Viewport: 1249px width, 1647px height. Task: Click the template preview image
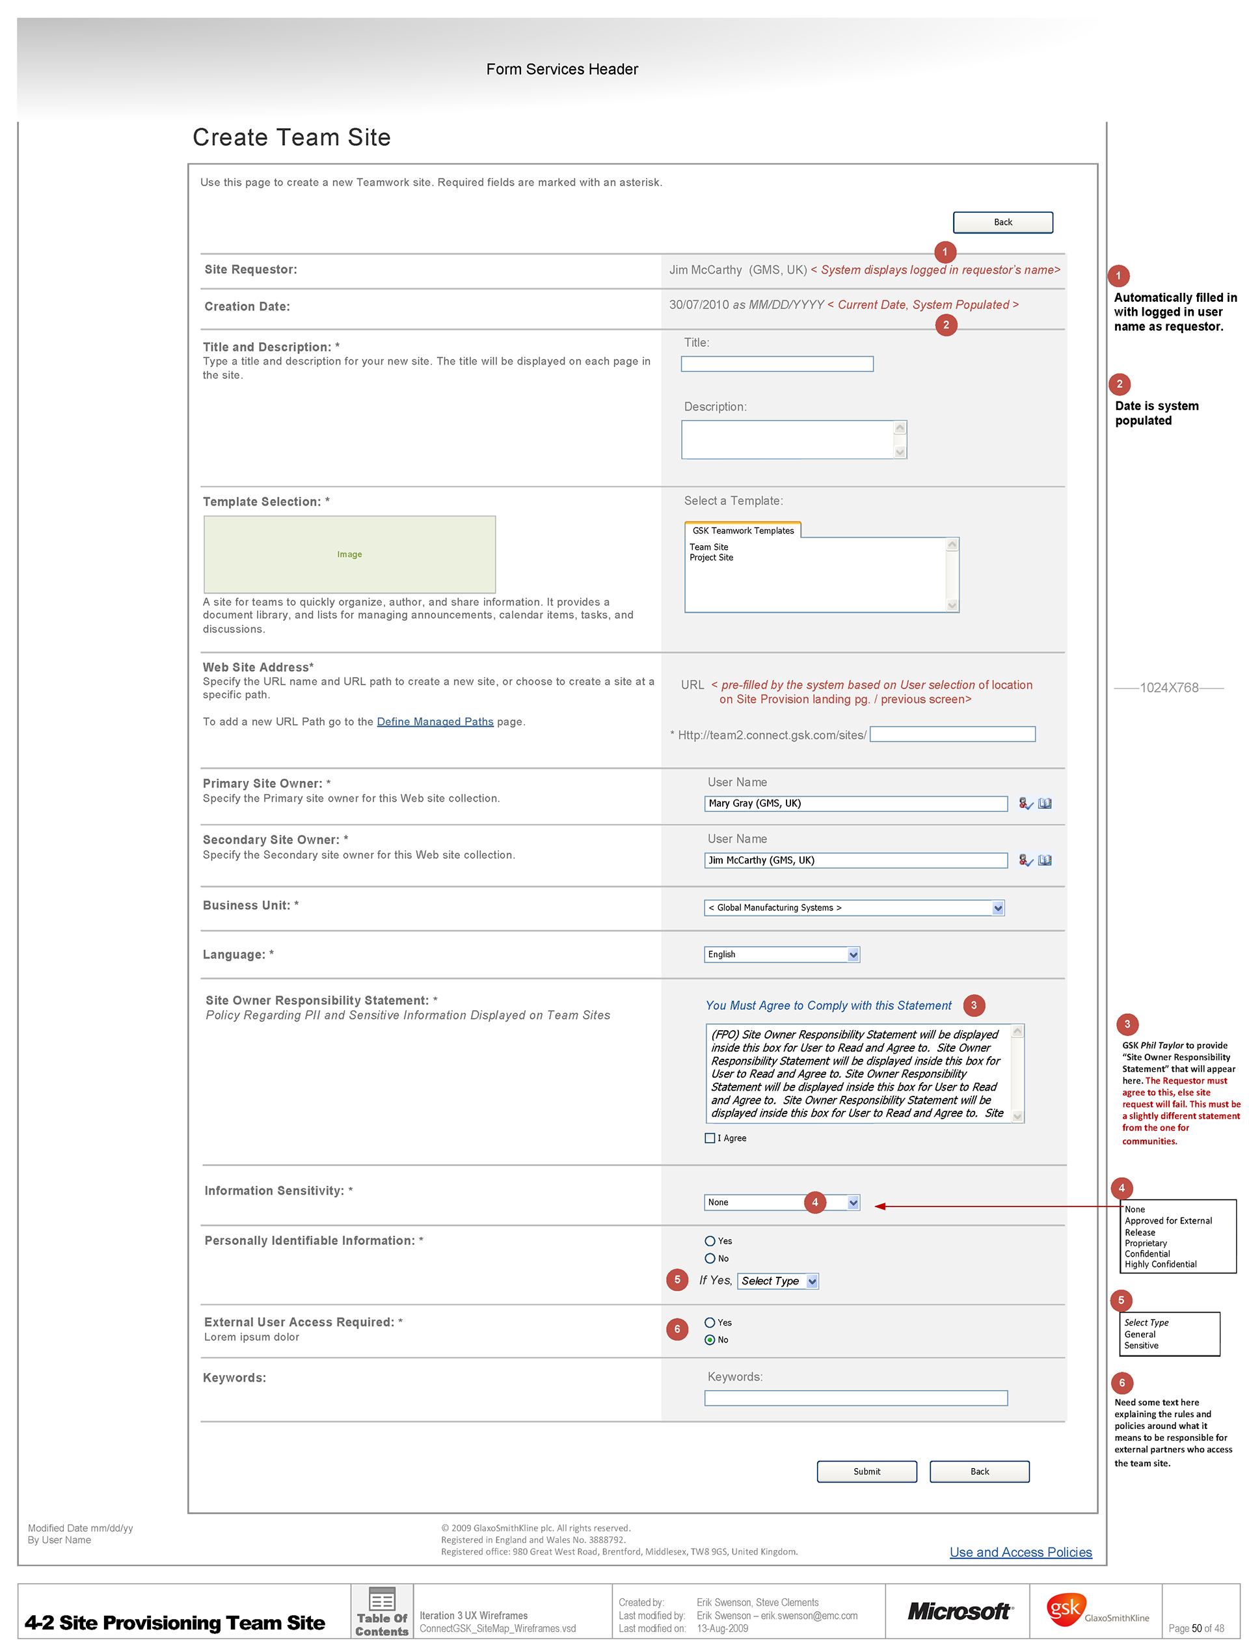click(x=349, y=554)
